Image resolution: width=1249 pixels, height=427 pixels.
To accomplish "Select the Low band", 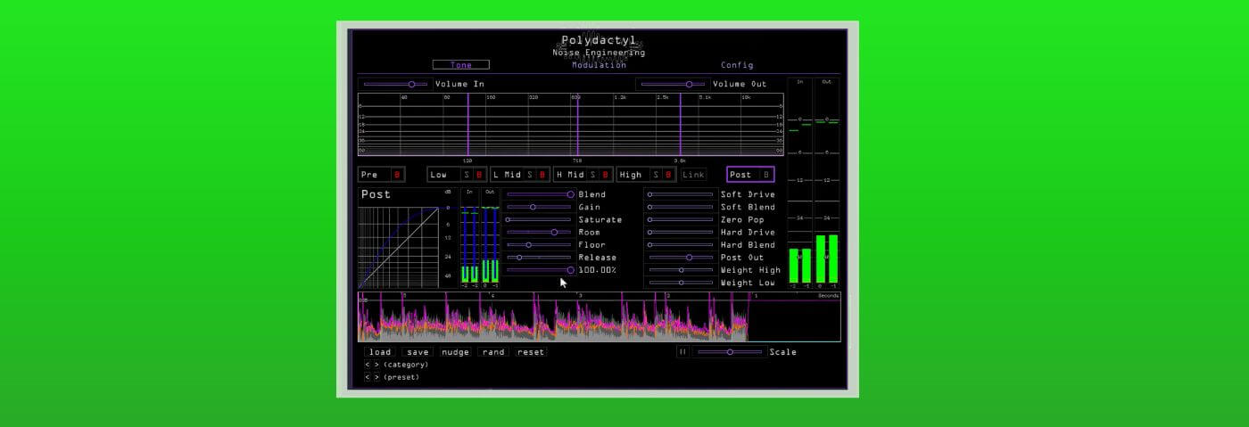I will [443, 175].
